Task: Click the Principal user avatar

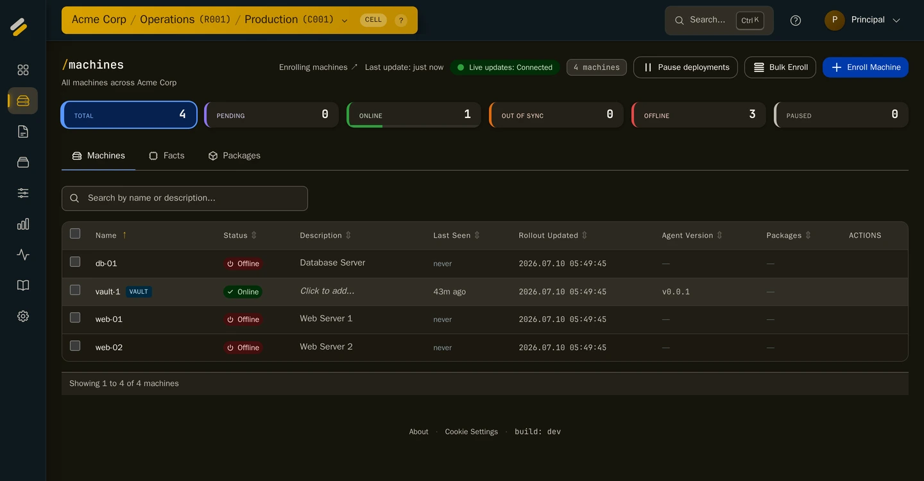Action: click(x=834, y=20)
